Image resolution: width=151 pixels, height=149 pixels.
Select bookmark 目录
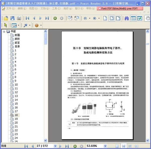click(17, 47)
